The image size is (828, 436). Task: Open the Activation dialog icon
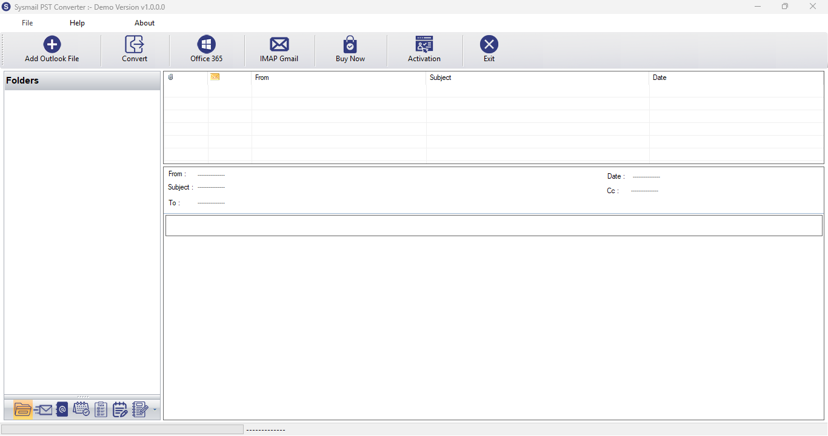[x=424, y=44]
